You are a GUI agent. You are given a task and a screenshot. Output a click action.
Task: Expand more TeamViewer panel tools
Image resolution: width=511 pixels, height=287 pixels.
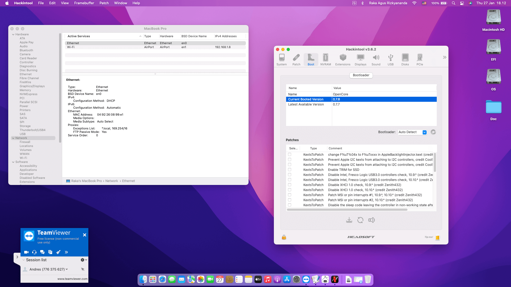click(66, 252)
